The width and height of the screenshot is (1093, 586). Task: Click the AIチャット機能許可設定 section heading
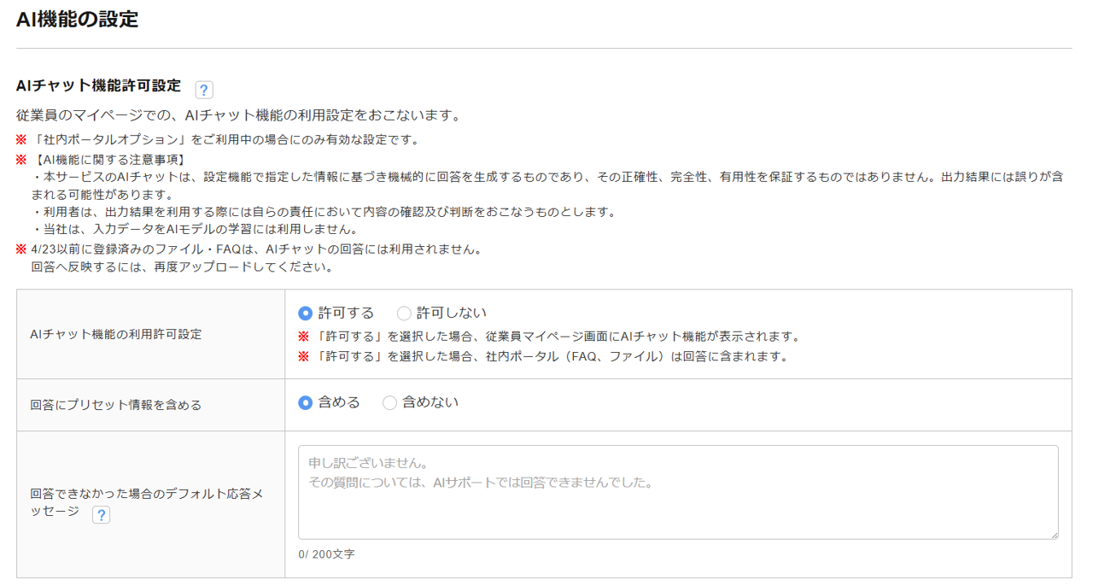[98, 85]
